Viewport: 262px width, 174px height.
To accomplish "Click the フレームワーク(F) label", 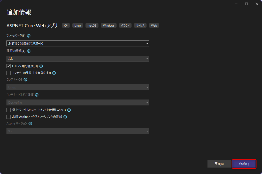I will point(16,36).
